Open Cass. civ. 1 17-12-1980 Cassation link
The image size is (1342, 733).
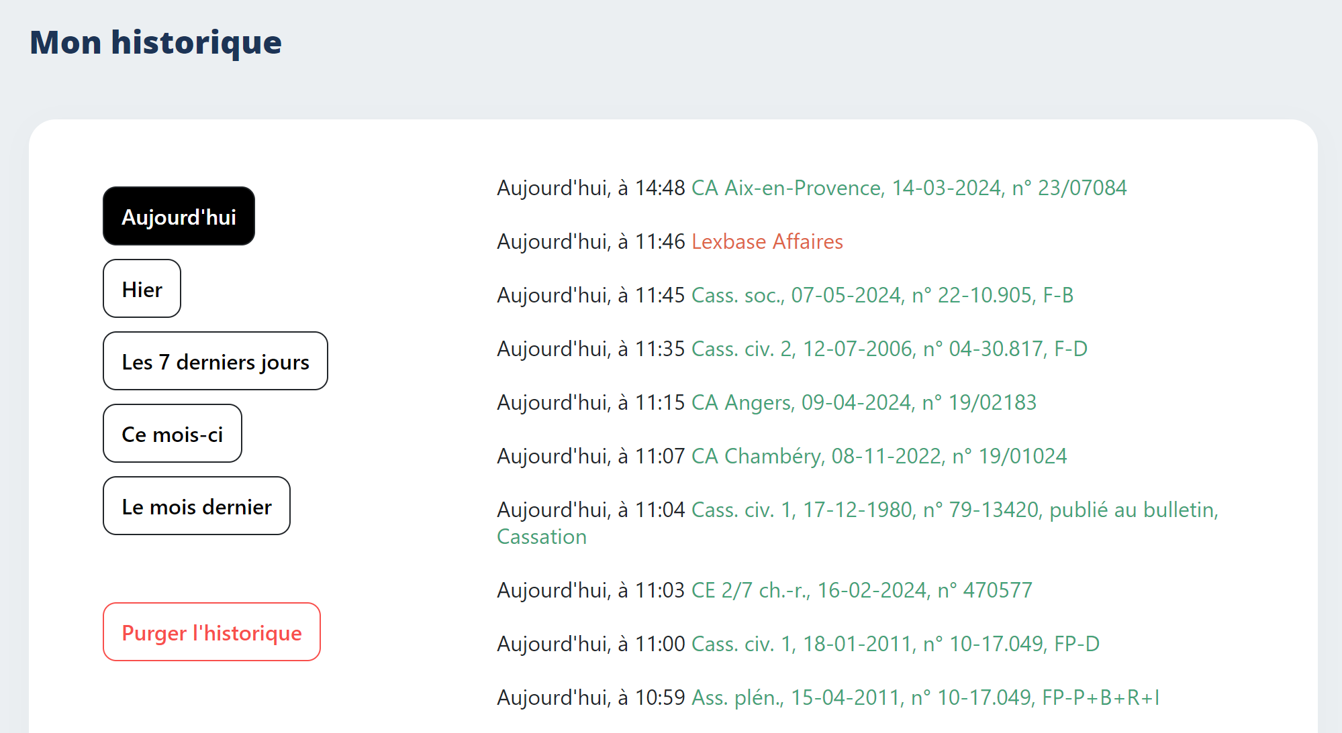tap(954, 510)
